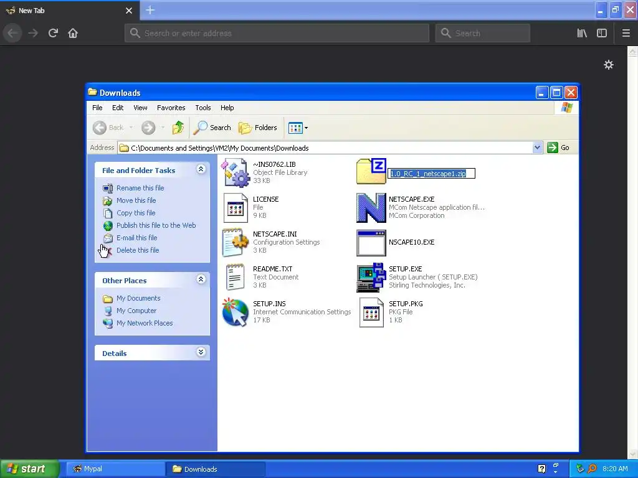Open the Tools menu
The width and height of the screenshot is (638, 478).
tap(202, 108)
